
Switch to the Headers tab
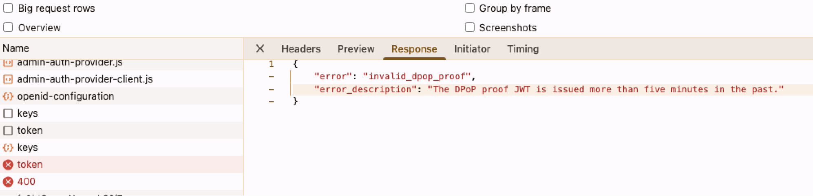tap(301, 49)
